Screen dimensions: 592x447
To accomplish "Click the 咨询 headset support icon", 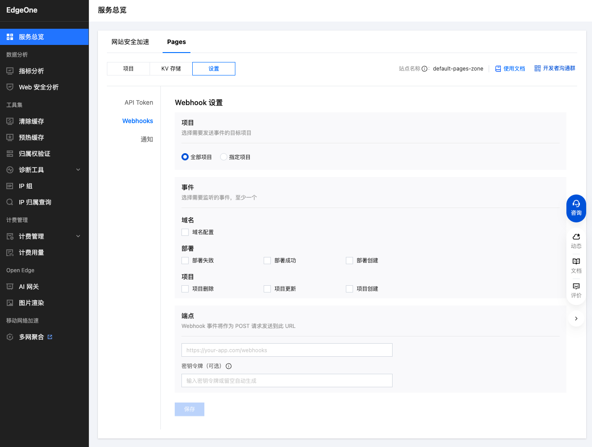I will coord(576,204).
